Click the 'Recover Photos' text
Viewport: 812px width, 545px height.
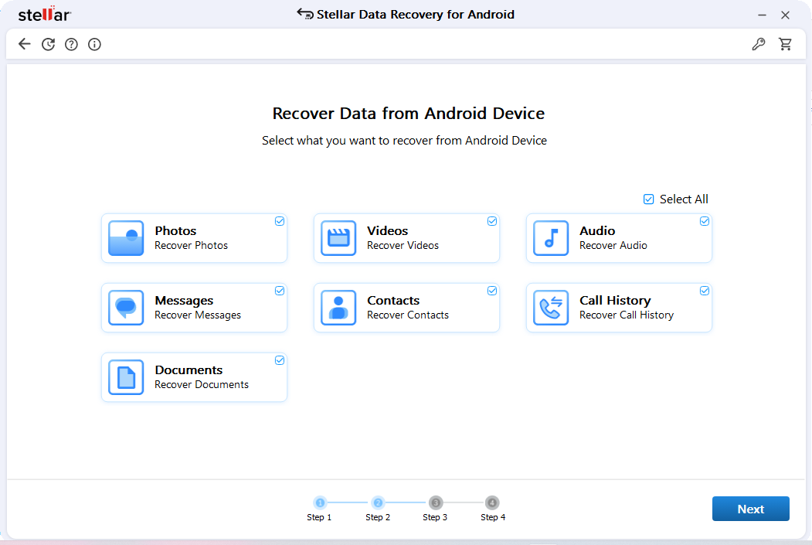pyautogui.click(x=191, y=246)
